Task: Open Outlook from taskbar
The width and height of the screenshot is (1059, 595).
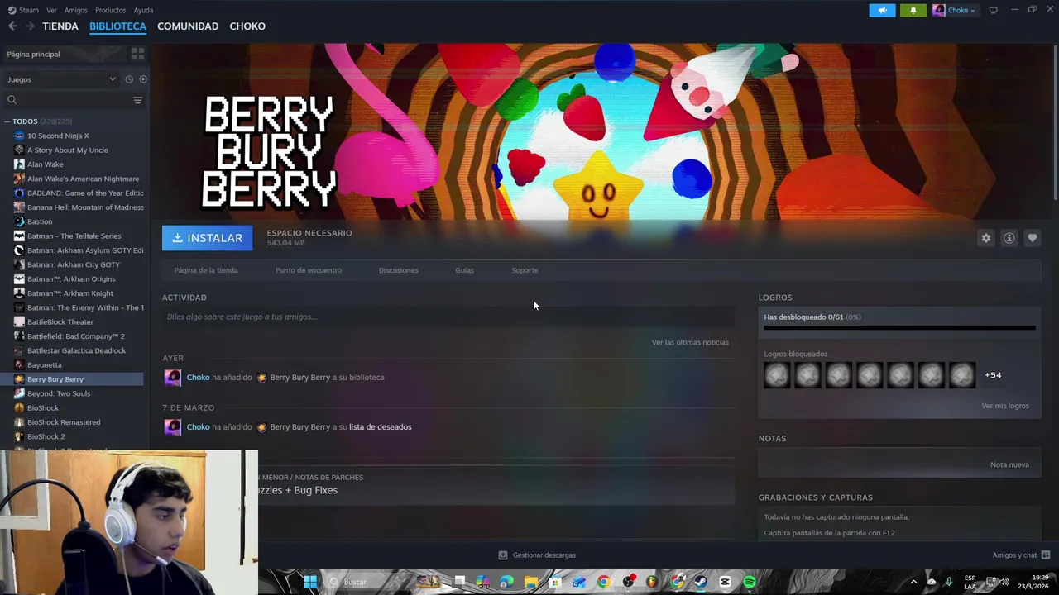Action: (x=579, y=582)
